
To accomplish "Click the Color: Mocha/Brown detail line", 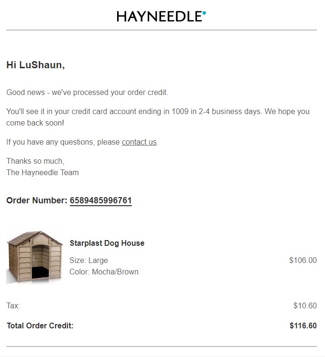I will point(104,272).
